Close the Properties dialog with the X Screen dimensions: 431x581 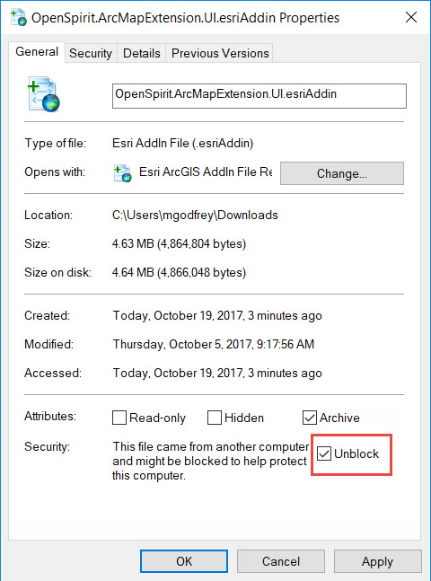(x=411, y=17)
